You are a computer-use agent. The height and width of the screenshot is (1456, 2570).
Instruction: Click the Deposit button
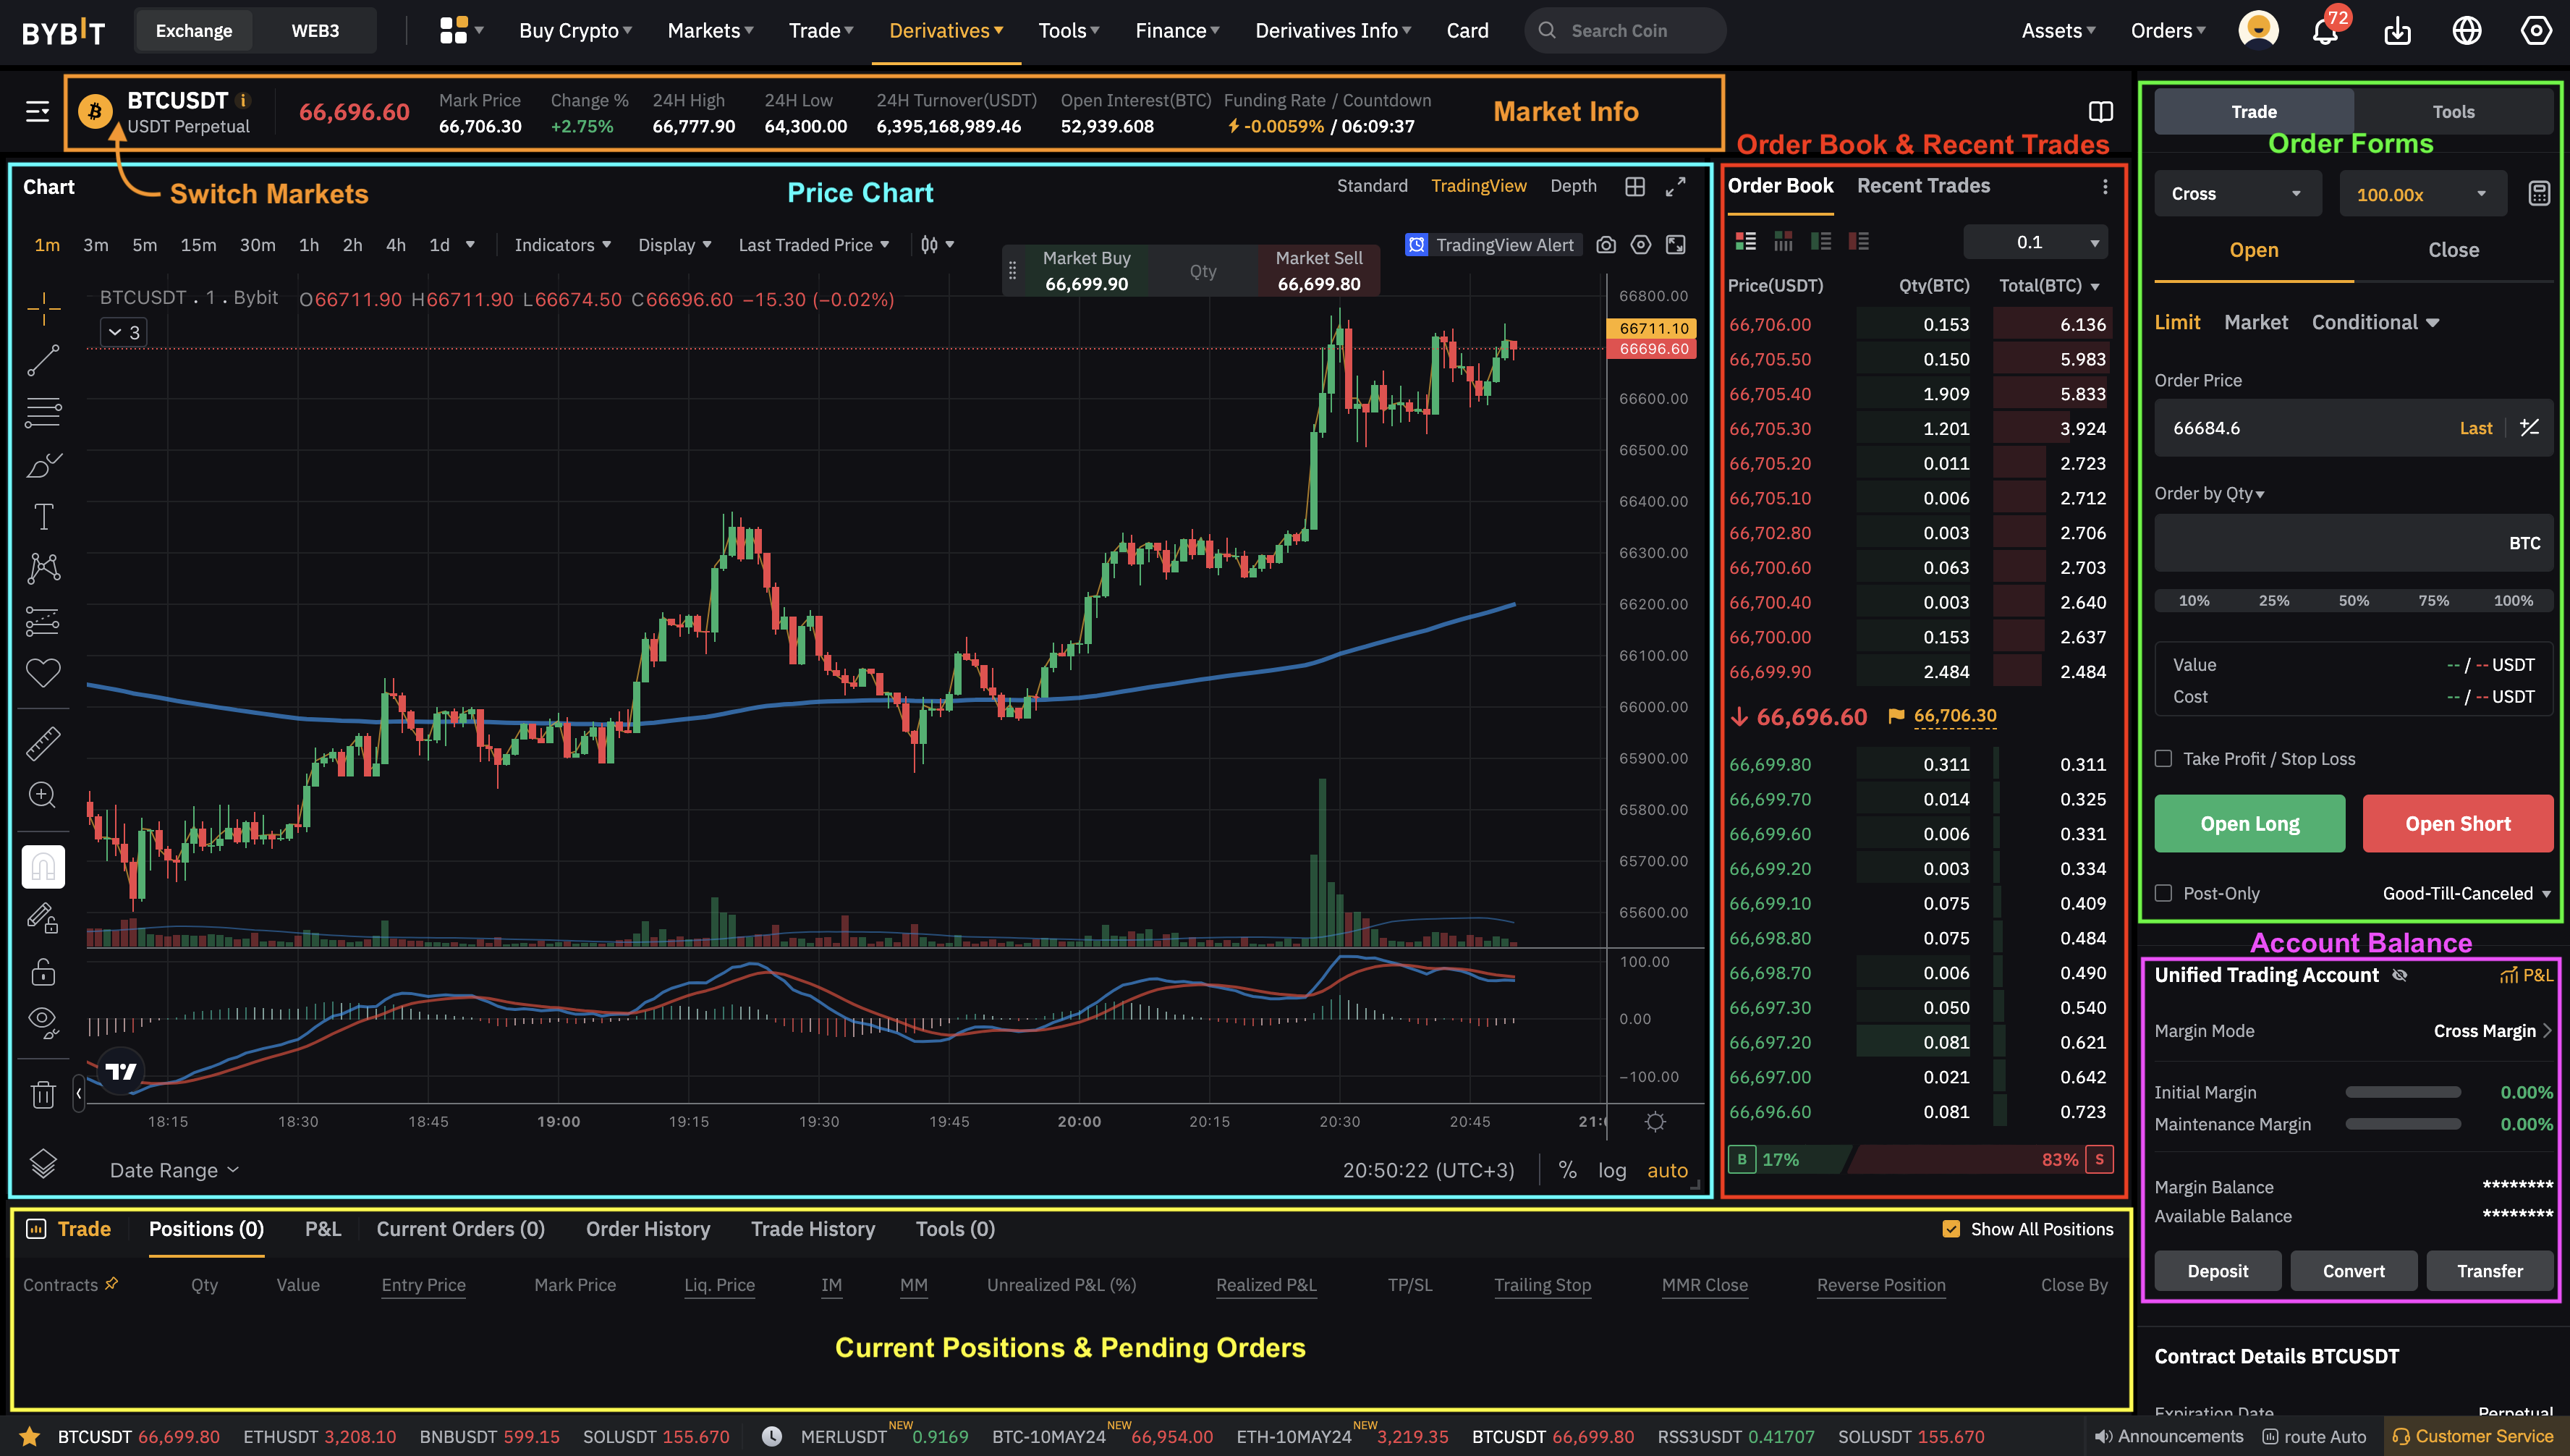[x=2217, y=1270]
